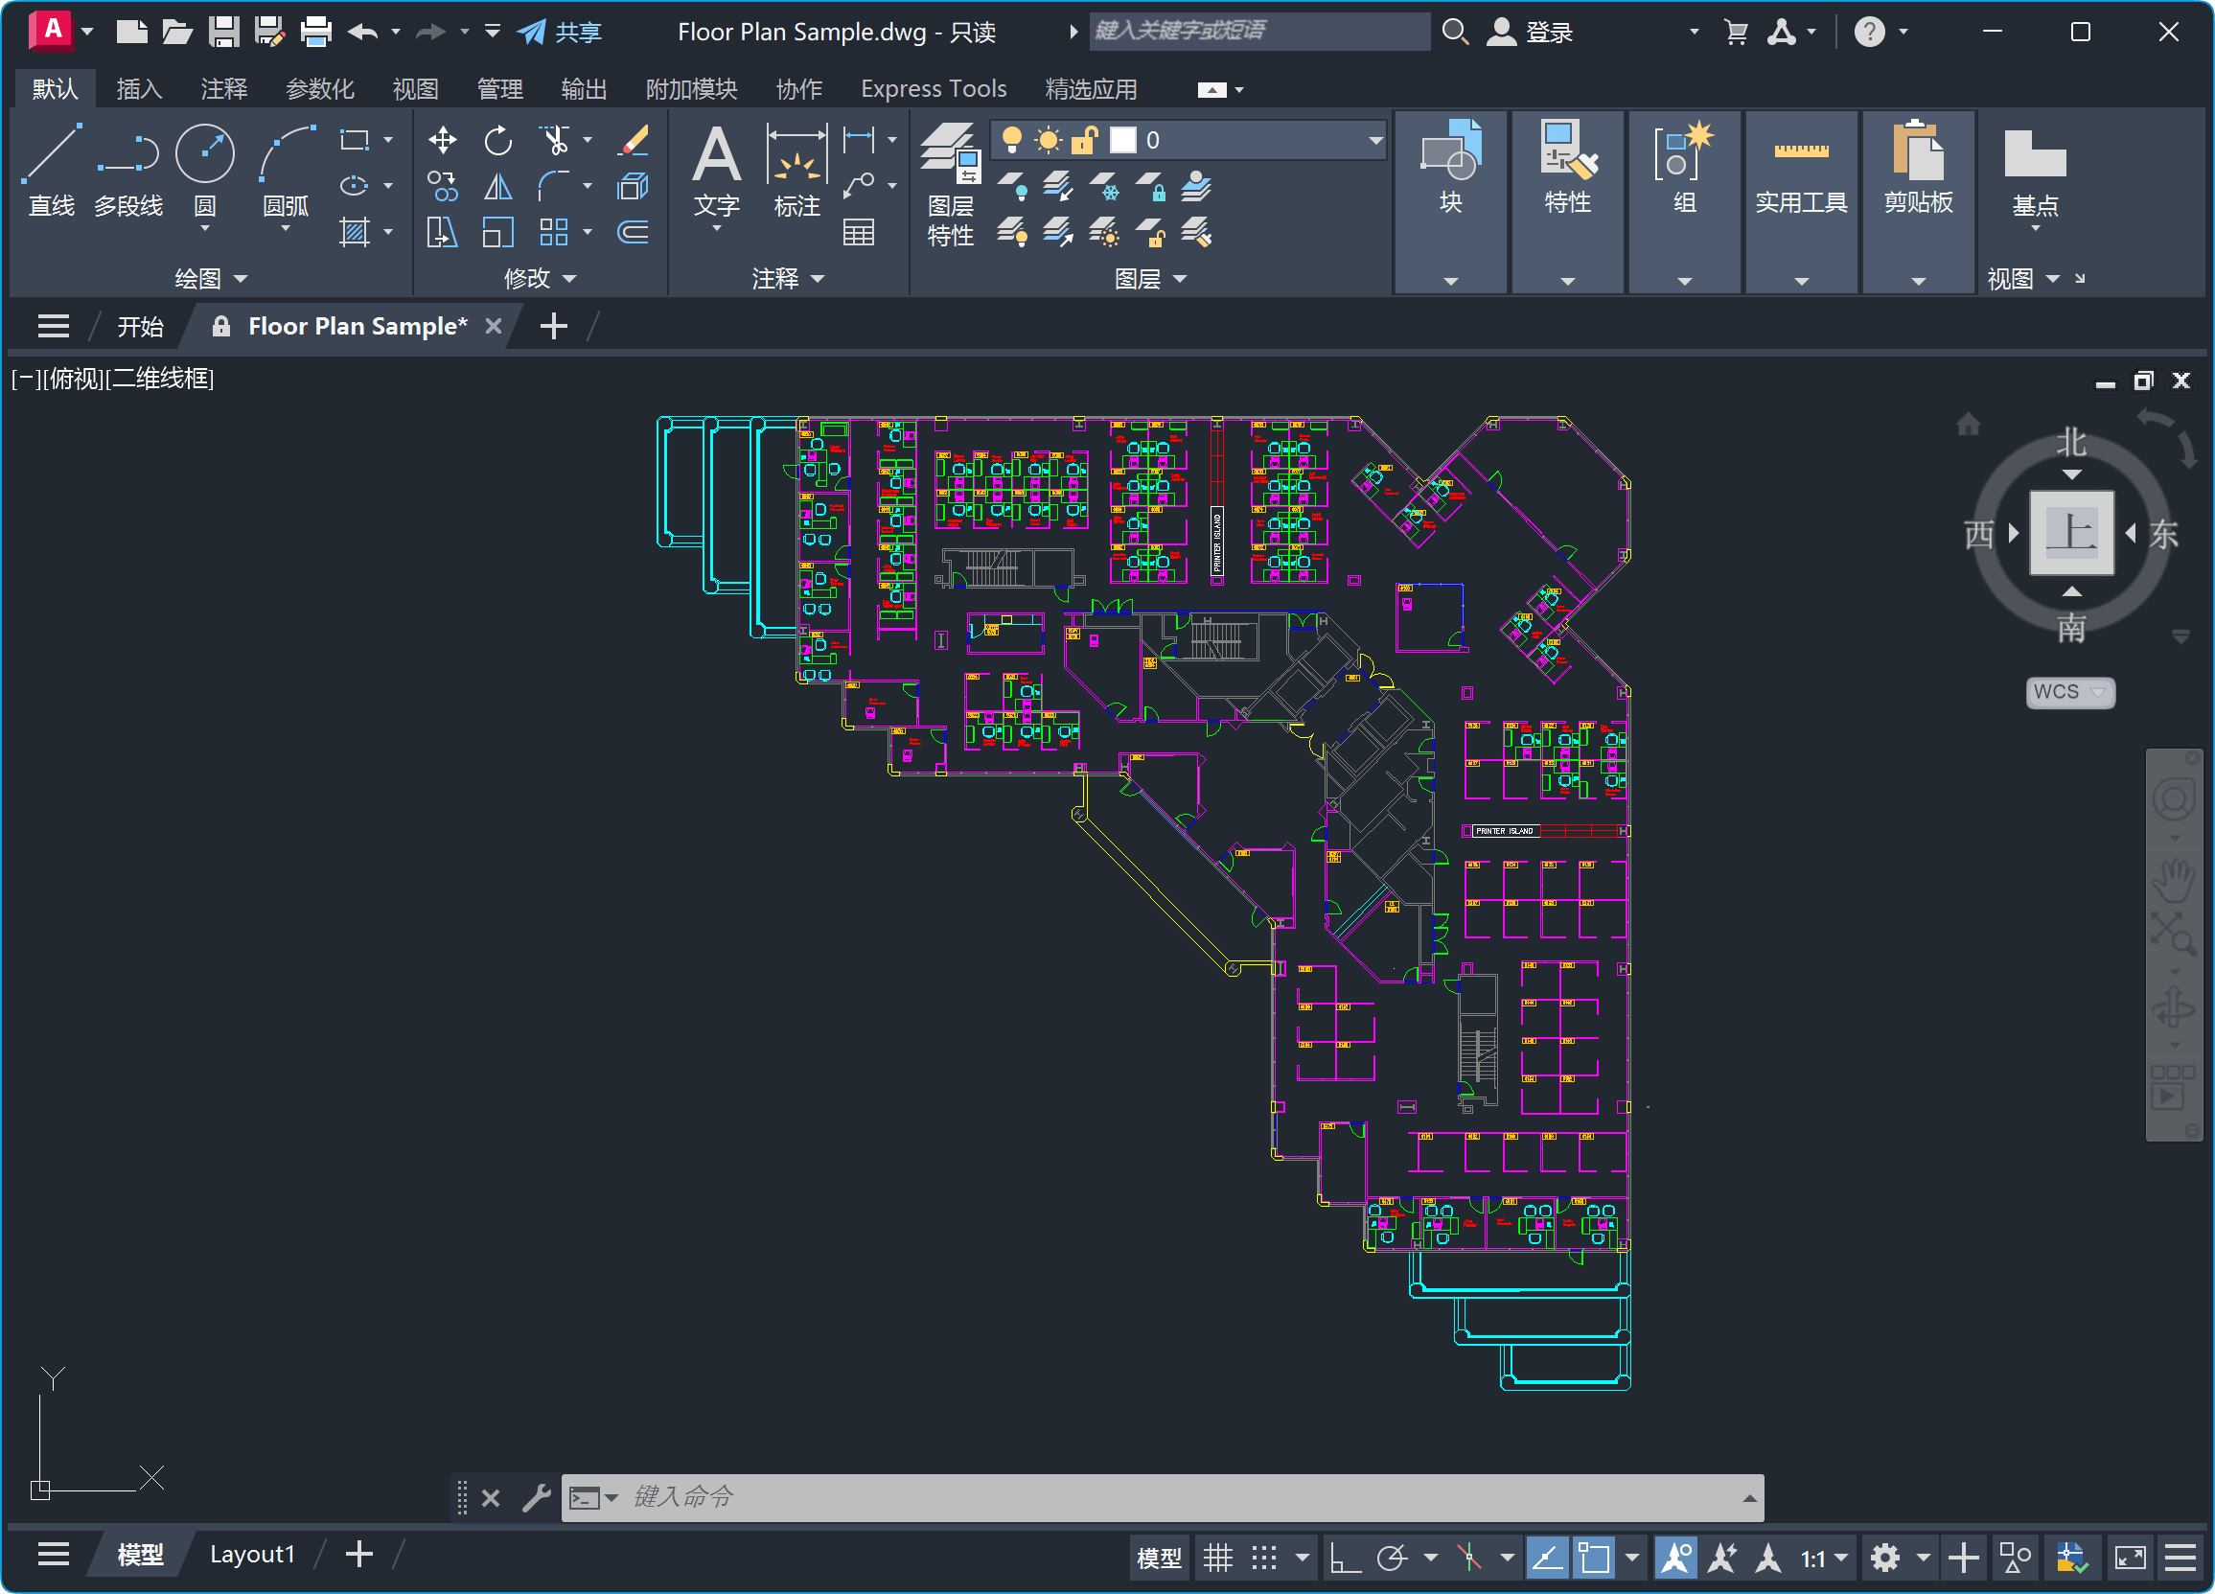
Task: Select the Circle (圆) tool
Action: pos(204,171)
